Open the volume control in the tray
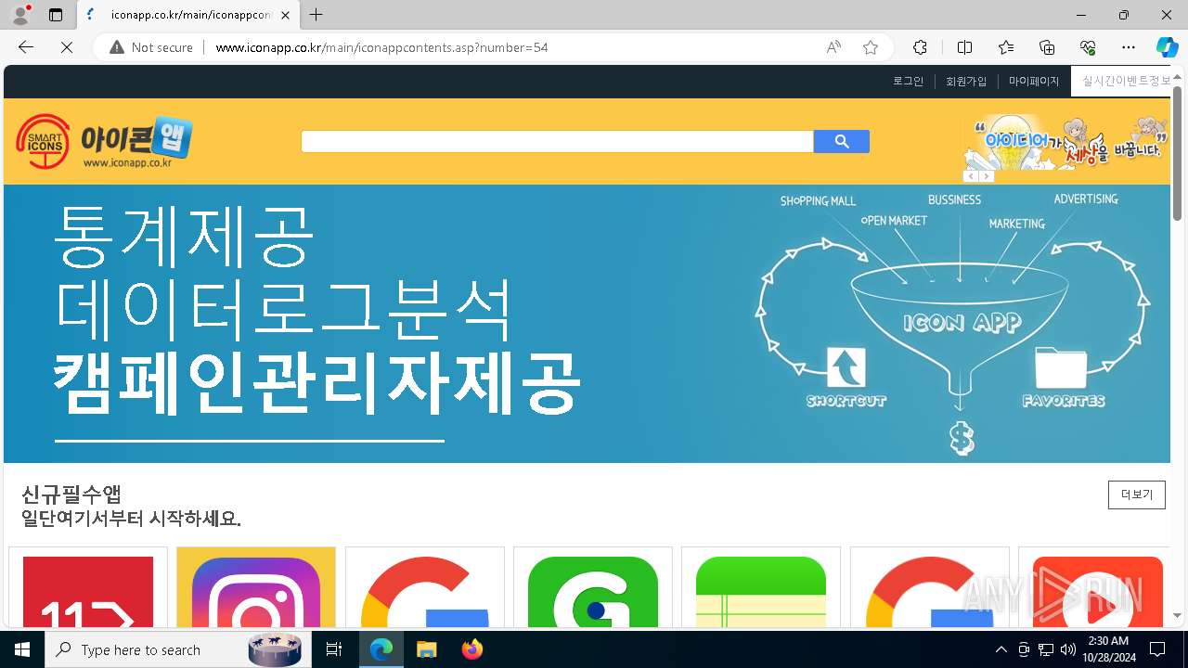This screenshot has height=668, width=1188. coord(1068,649)
